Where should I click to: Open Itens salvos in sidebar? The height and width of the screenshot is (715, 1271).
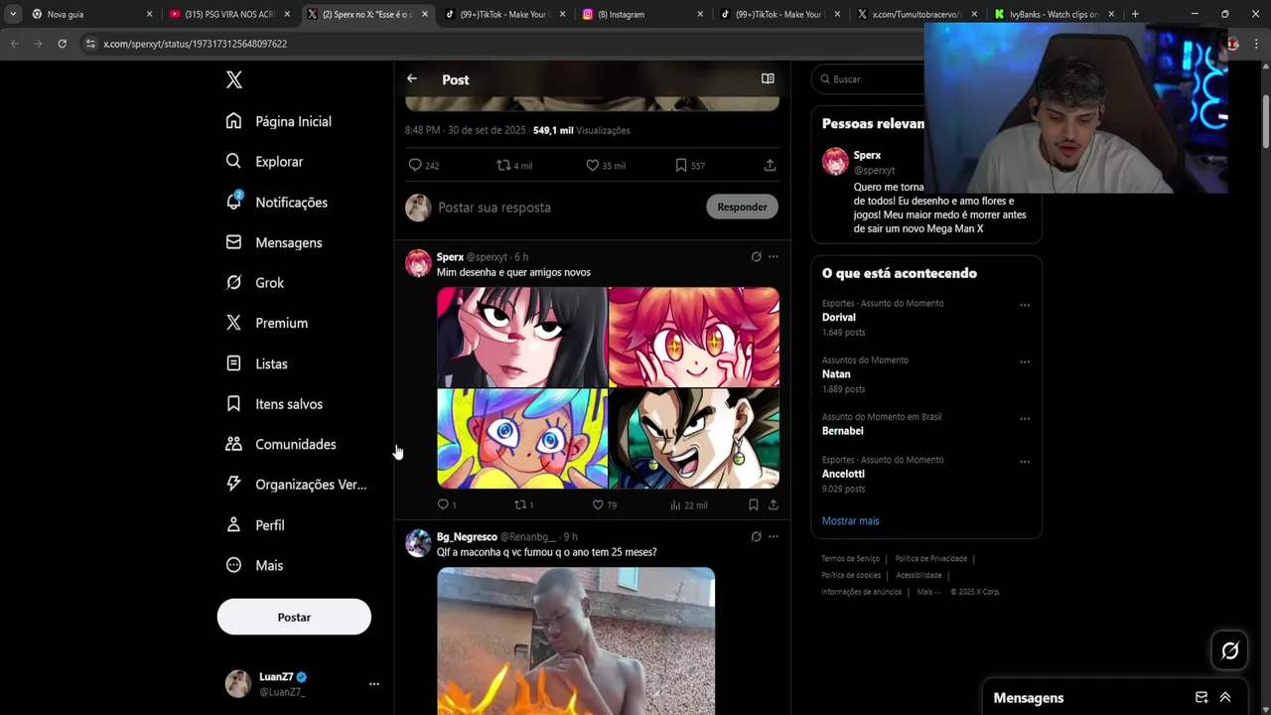click(x=275, y=404)
